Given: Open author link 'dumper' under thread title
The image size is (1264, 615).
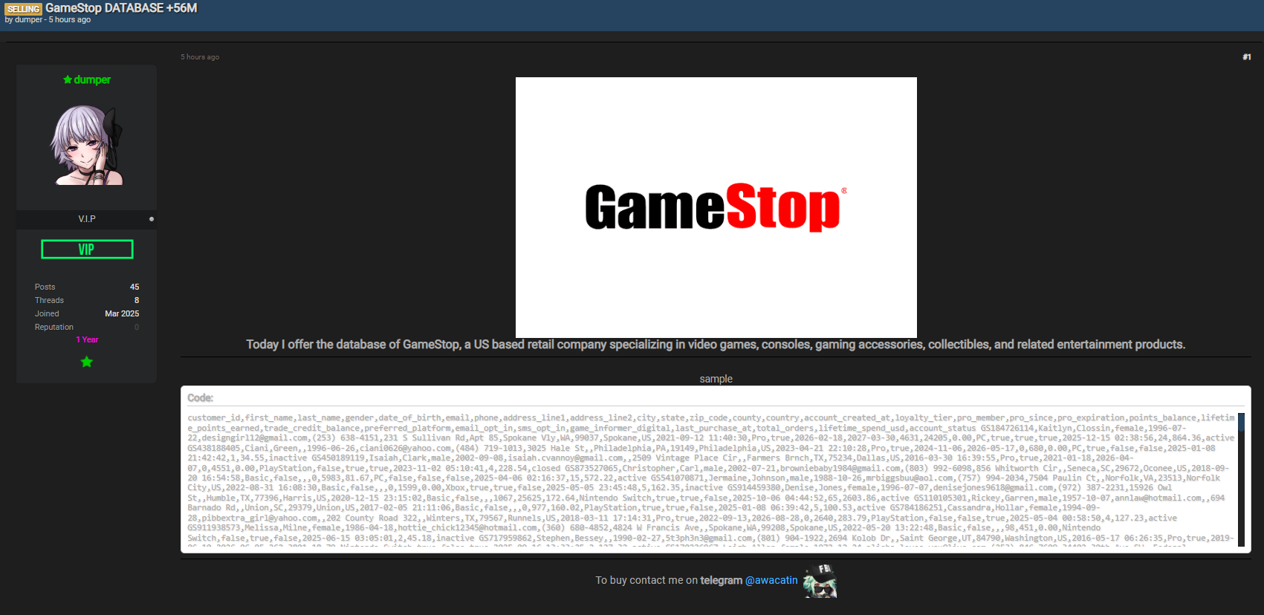Looking at the screenshot, I should point(28,20).
